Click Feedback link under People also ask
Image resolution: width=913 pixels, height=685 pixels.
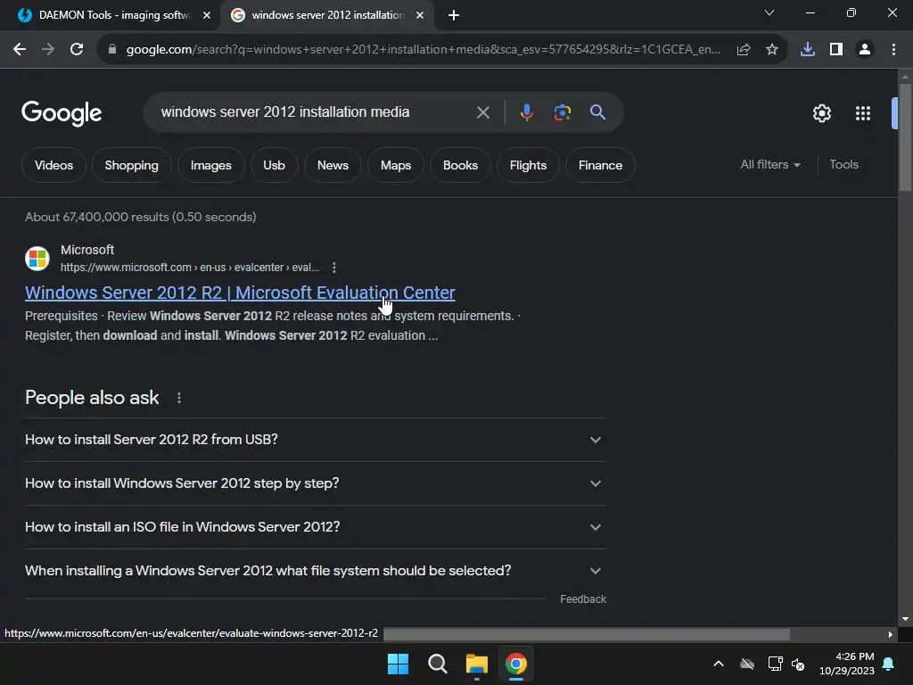tap(583, 599)
